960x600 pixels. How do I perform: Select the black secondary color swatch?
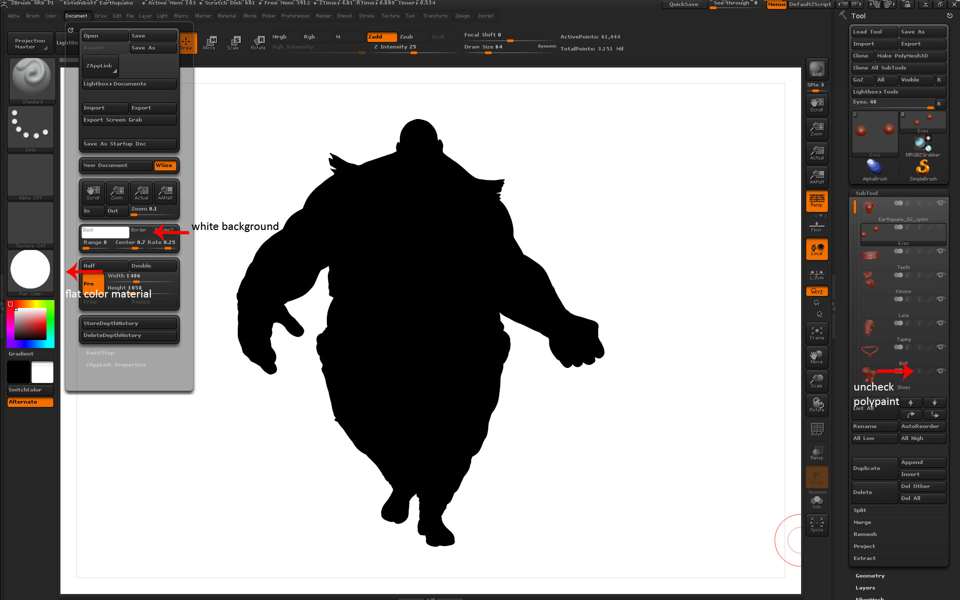point(18,372)
